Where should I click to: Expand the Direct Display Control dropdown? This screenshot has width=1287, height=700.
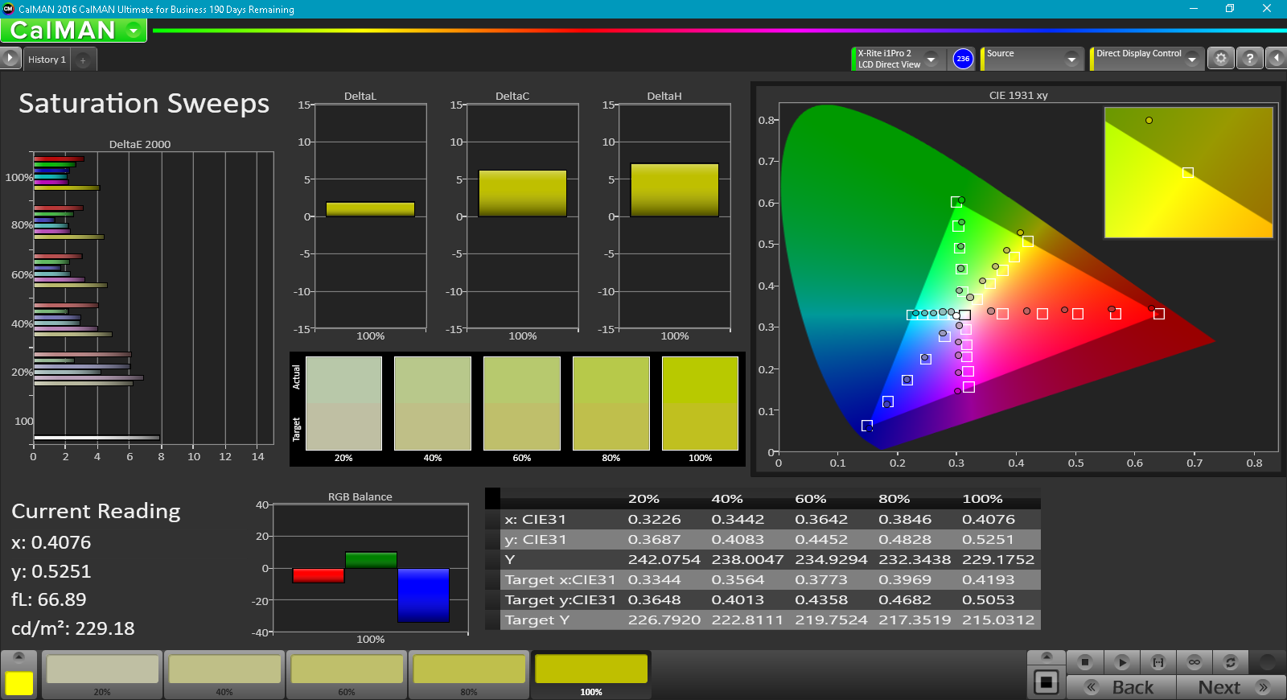click(1191, 59)
